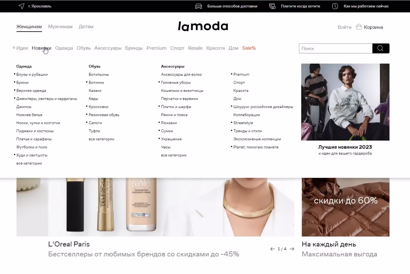The height and width of the screenshot is (274, 410).
Task: Click the payment card icon
Action: (x=272, y=6)
